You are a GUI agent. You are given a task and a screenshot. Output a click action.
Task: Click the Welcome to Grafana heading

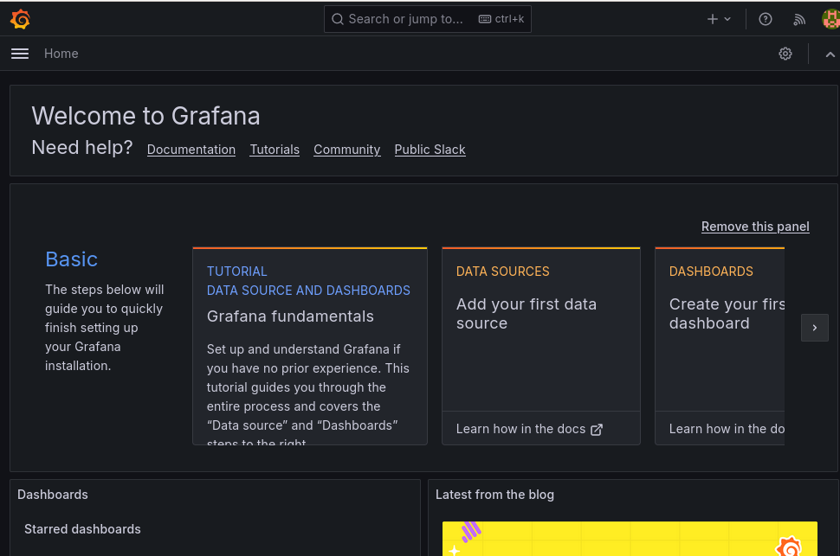tap(145, 116)
